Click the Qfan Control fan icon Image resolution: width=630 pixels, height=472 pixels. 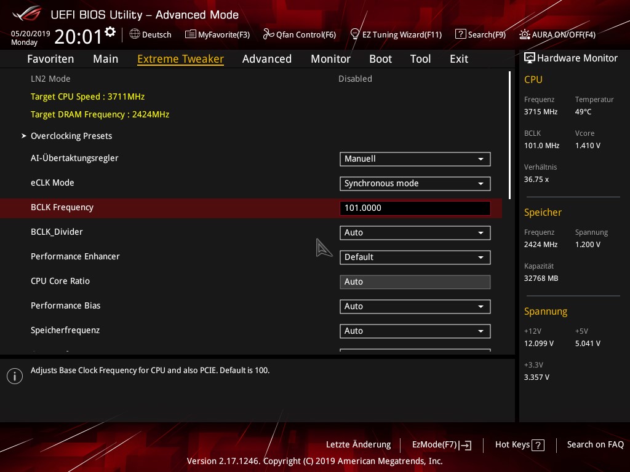pos(268,34)
